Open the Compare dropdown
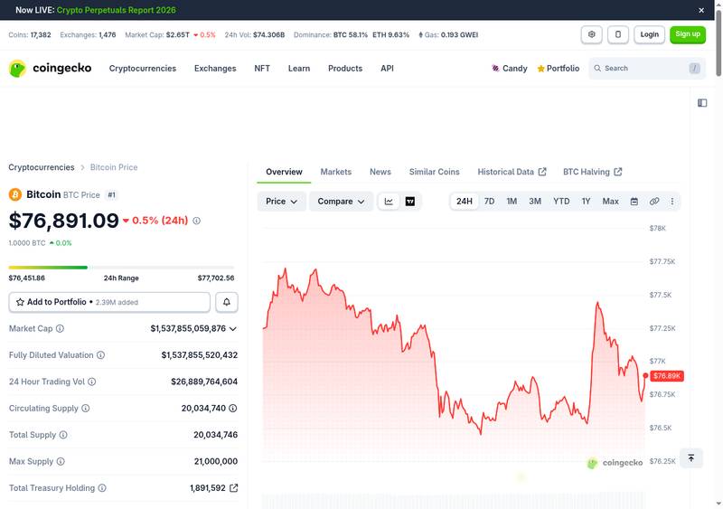 (341, 202)
